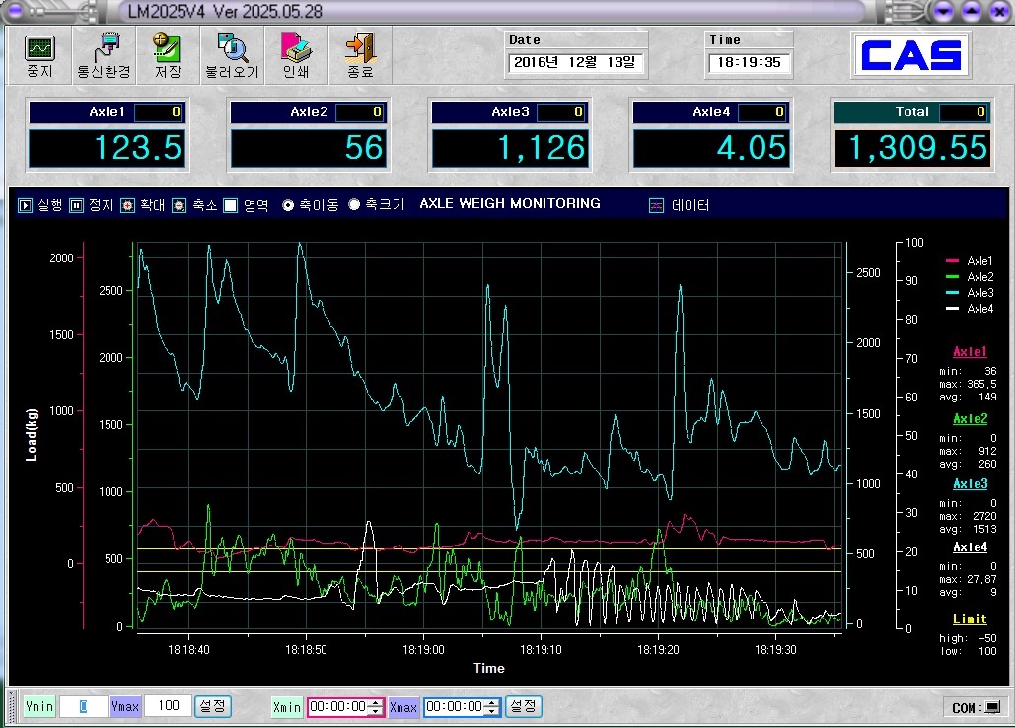Apply Y range with the 설정 button beside Ymax

coord(212,706)
